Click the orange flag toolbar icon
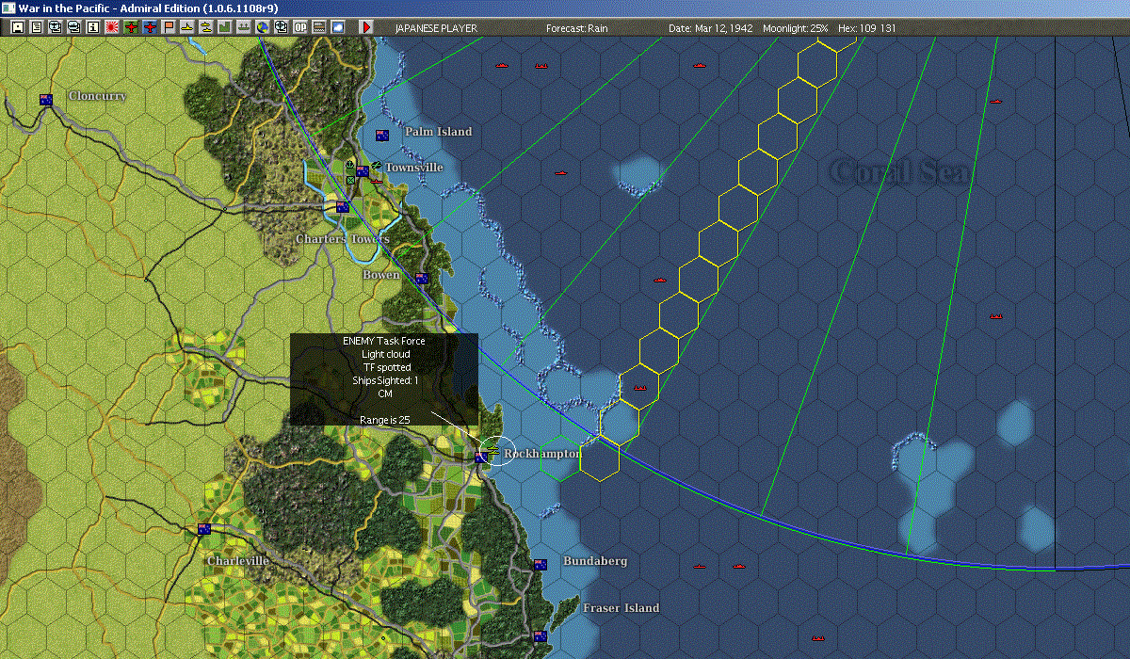This screenshot has width=1130, height=659. coord(169,27)
